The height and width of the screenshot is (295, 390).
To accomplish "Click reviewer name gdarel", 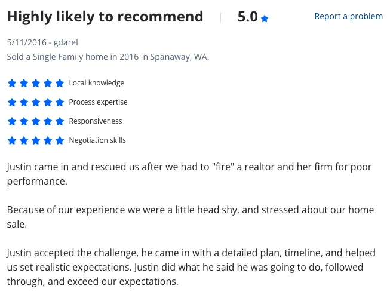I will coord(66,42).
